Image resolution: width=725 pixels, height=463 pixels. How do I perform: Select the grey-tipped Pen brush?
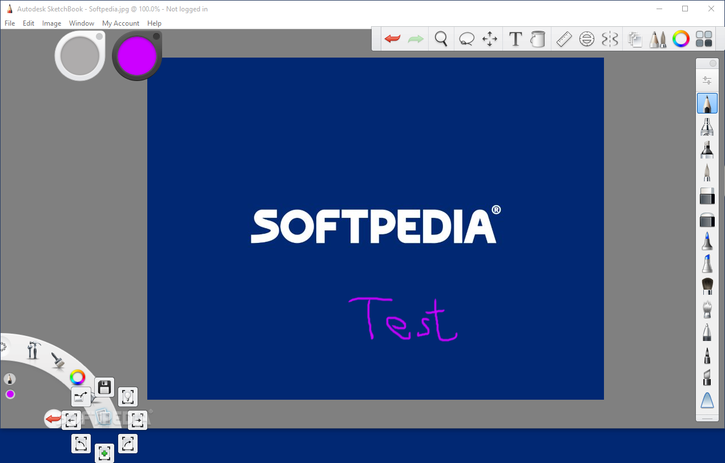tap(707, 332)
